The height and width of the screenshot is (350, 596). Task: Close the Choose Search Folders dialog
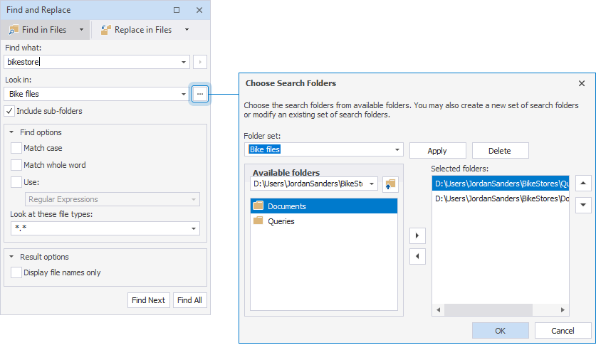[x=582, y=83]
